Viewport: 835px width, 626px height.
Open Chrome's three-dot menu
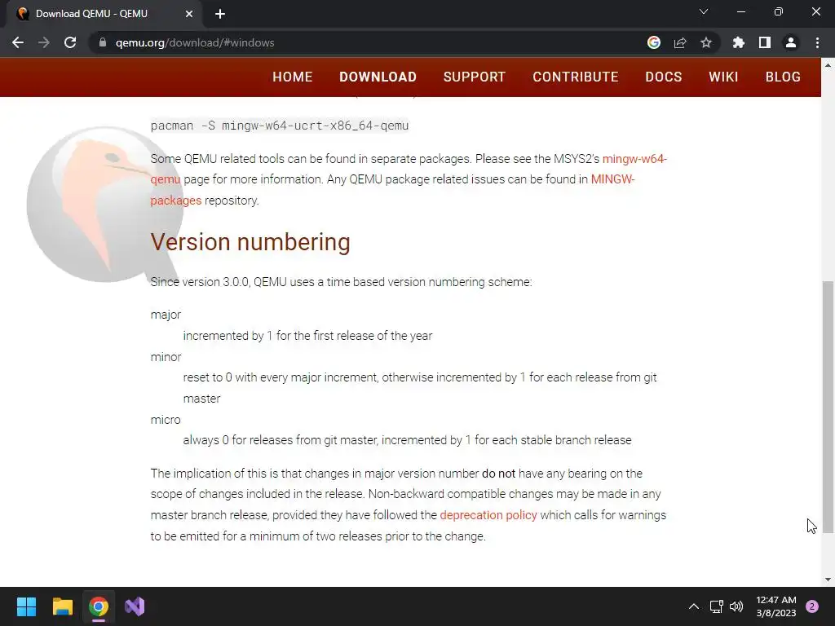click(x=817, y=42)
